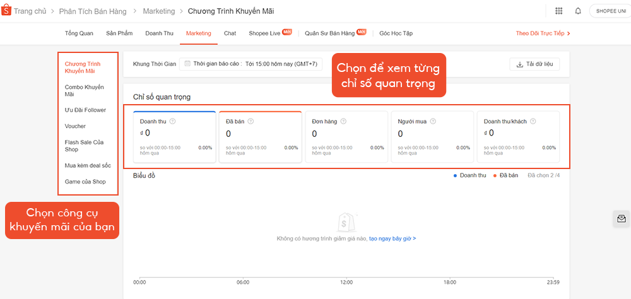
Task: Click the Đã bán chart legend item
Action: point(506,175)
